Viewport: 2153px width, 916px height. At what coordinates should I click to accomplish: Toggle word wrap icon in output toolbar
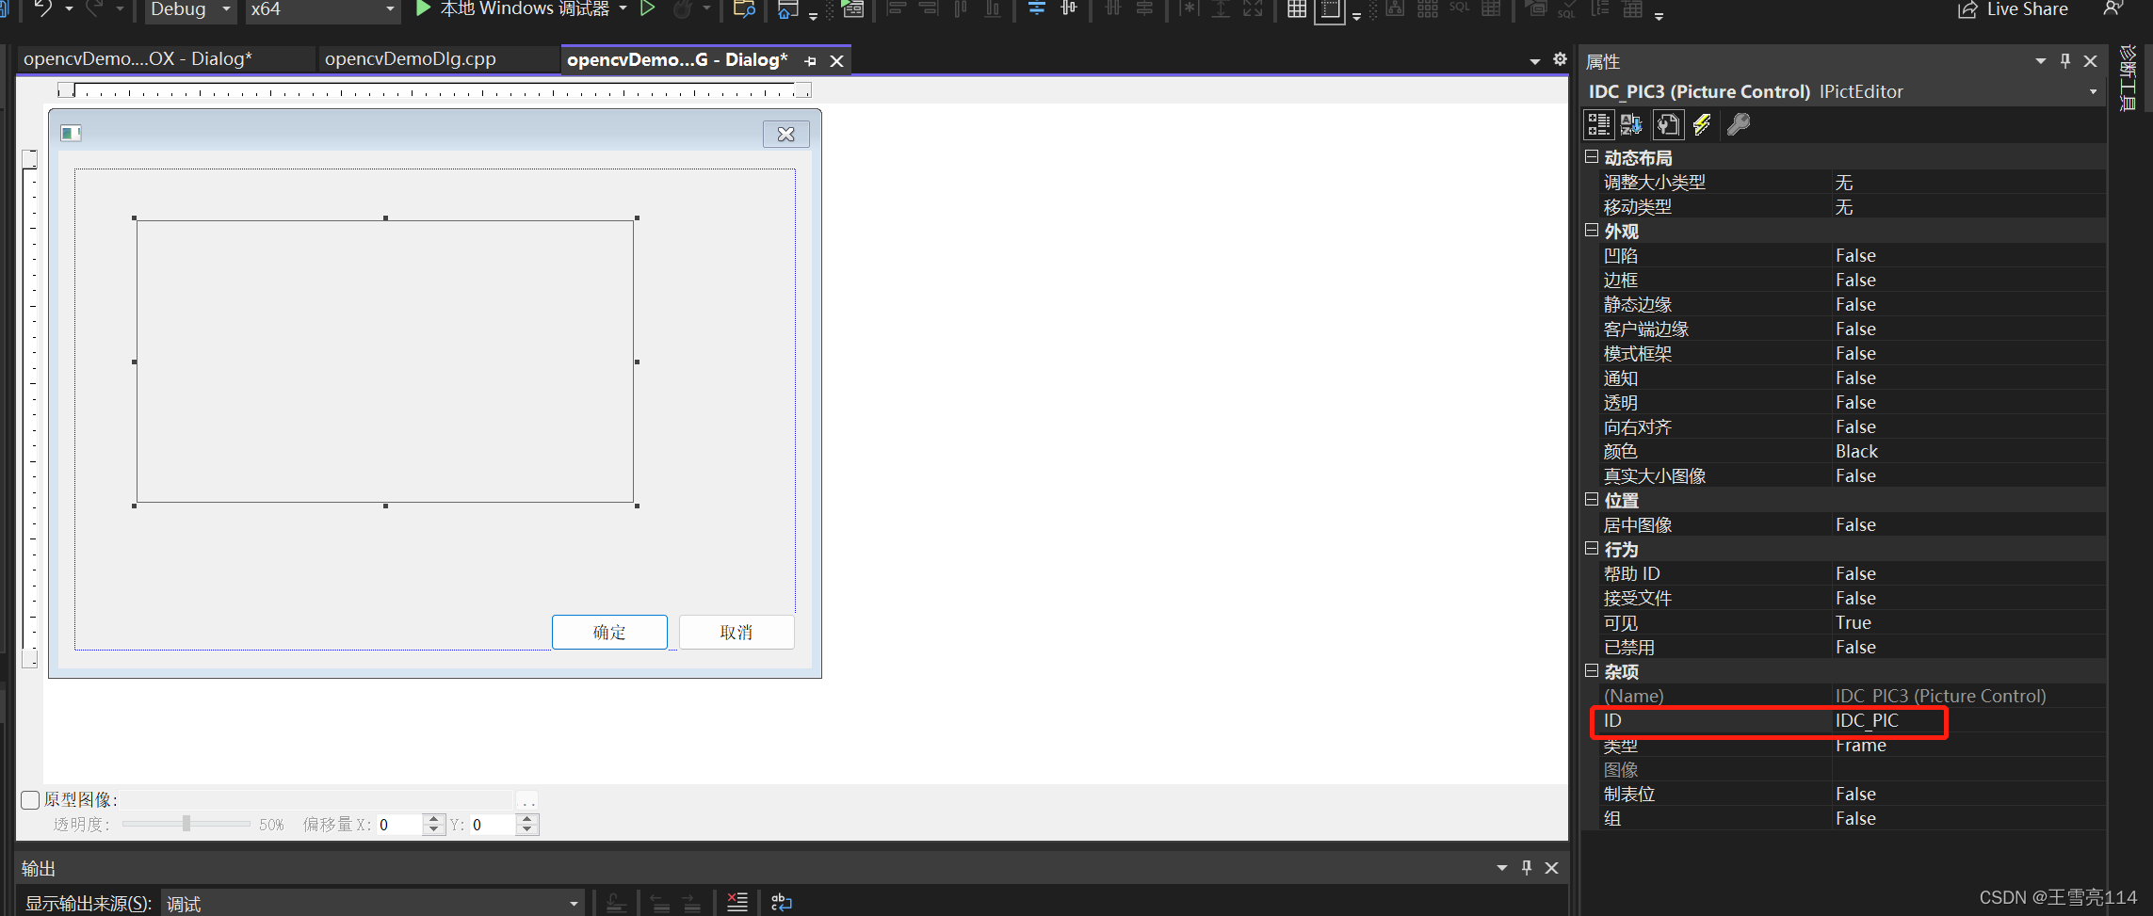coord(782,902)
